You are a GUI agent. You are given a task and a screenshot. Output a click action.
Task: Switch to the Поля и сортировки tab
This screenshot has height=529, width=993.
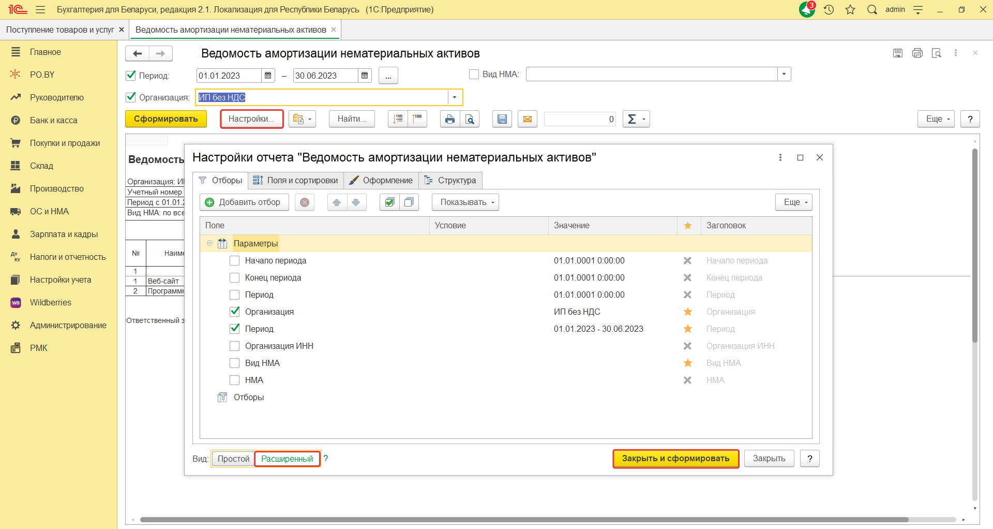(x=296, y=181)
